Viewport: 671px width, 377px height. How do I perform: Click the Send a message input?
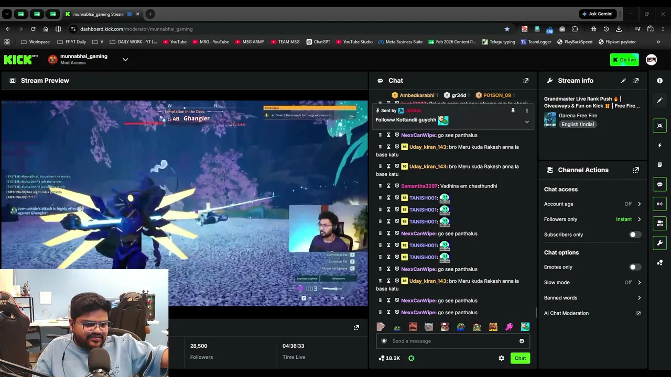click(452, 341)
